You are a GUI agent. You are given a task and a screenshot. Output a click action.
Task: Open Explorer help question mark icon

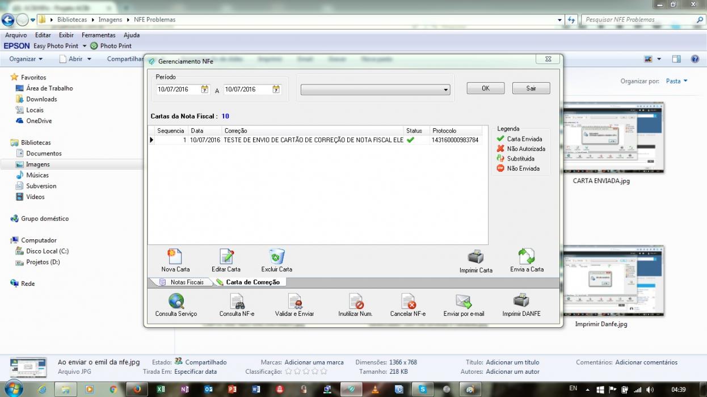click(695, 59)
